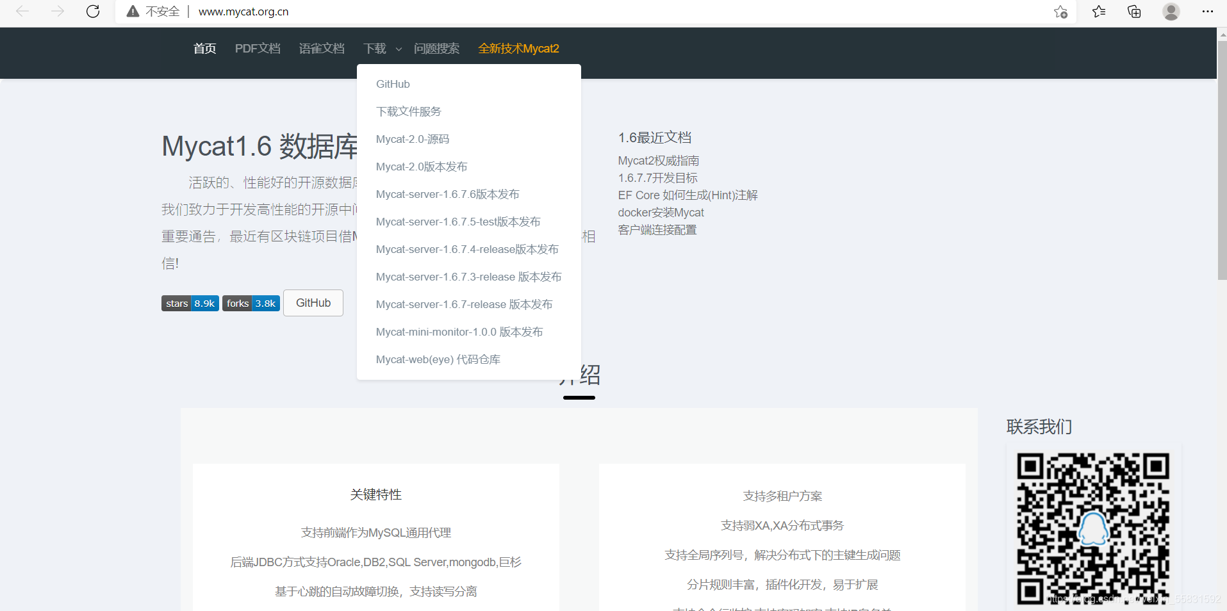Image resolution: width=1227 pixels, height=611 pixels.
Task: Add page to favorites star-plus icon
Action: (x=1060, y=12)
